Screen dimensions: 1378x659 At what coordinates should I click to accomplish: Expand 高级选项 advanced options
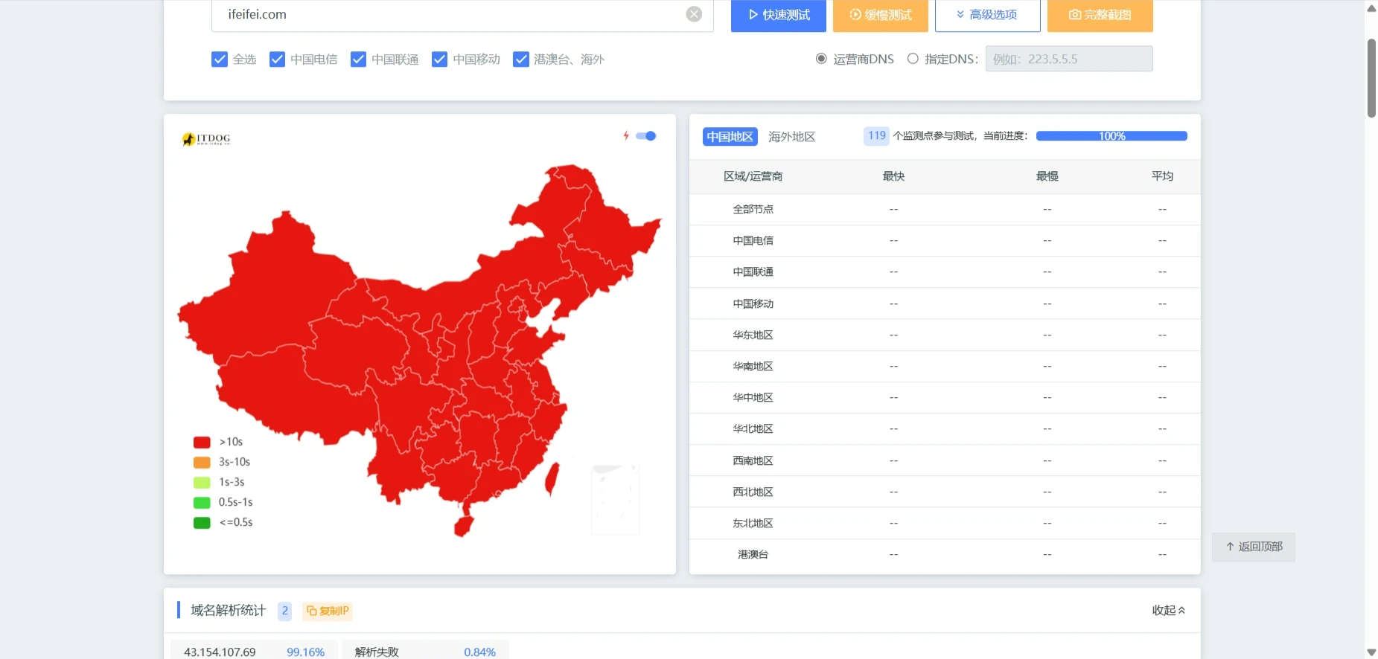[987, 15]
